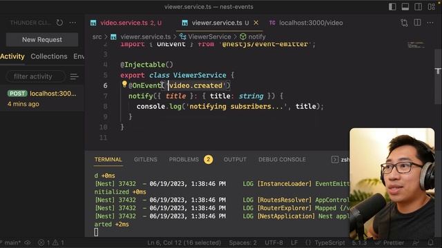The width and height of the screenshot is (442, 248).
Task: Open the ViewerService class breadcrumb
Action: (209, 37)
